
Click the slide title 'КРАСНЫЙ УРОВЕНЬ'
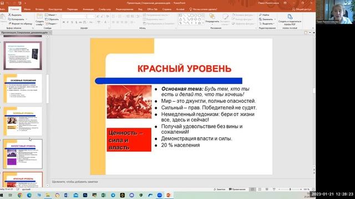tap(184, 69)
